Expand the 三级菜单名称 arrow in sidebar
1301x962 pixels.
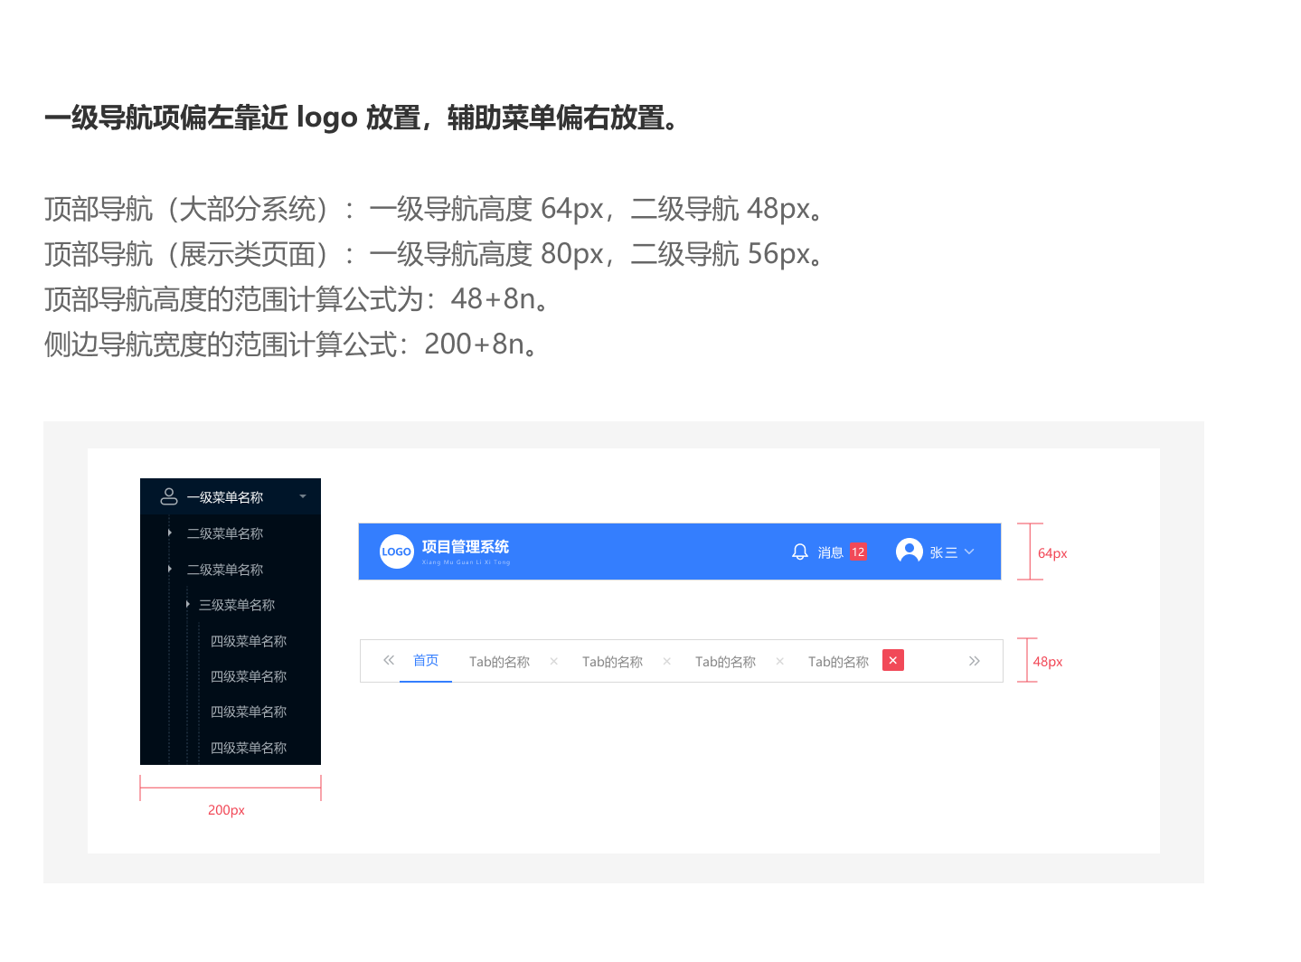[x=187, y=604]
